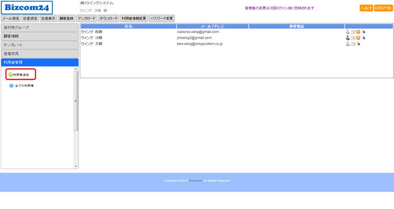Open edit icon for ウイング 次郎
The image size is (394, 209).
coord(353,38)
